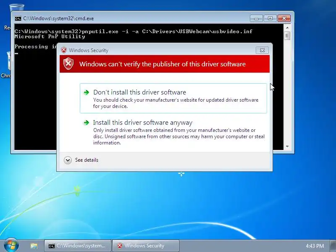
Task: Click Windows Security title bar shield icon
Action: tap(64, 50)
